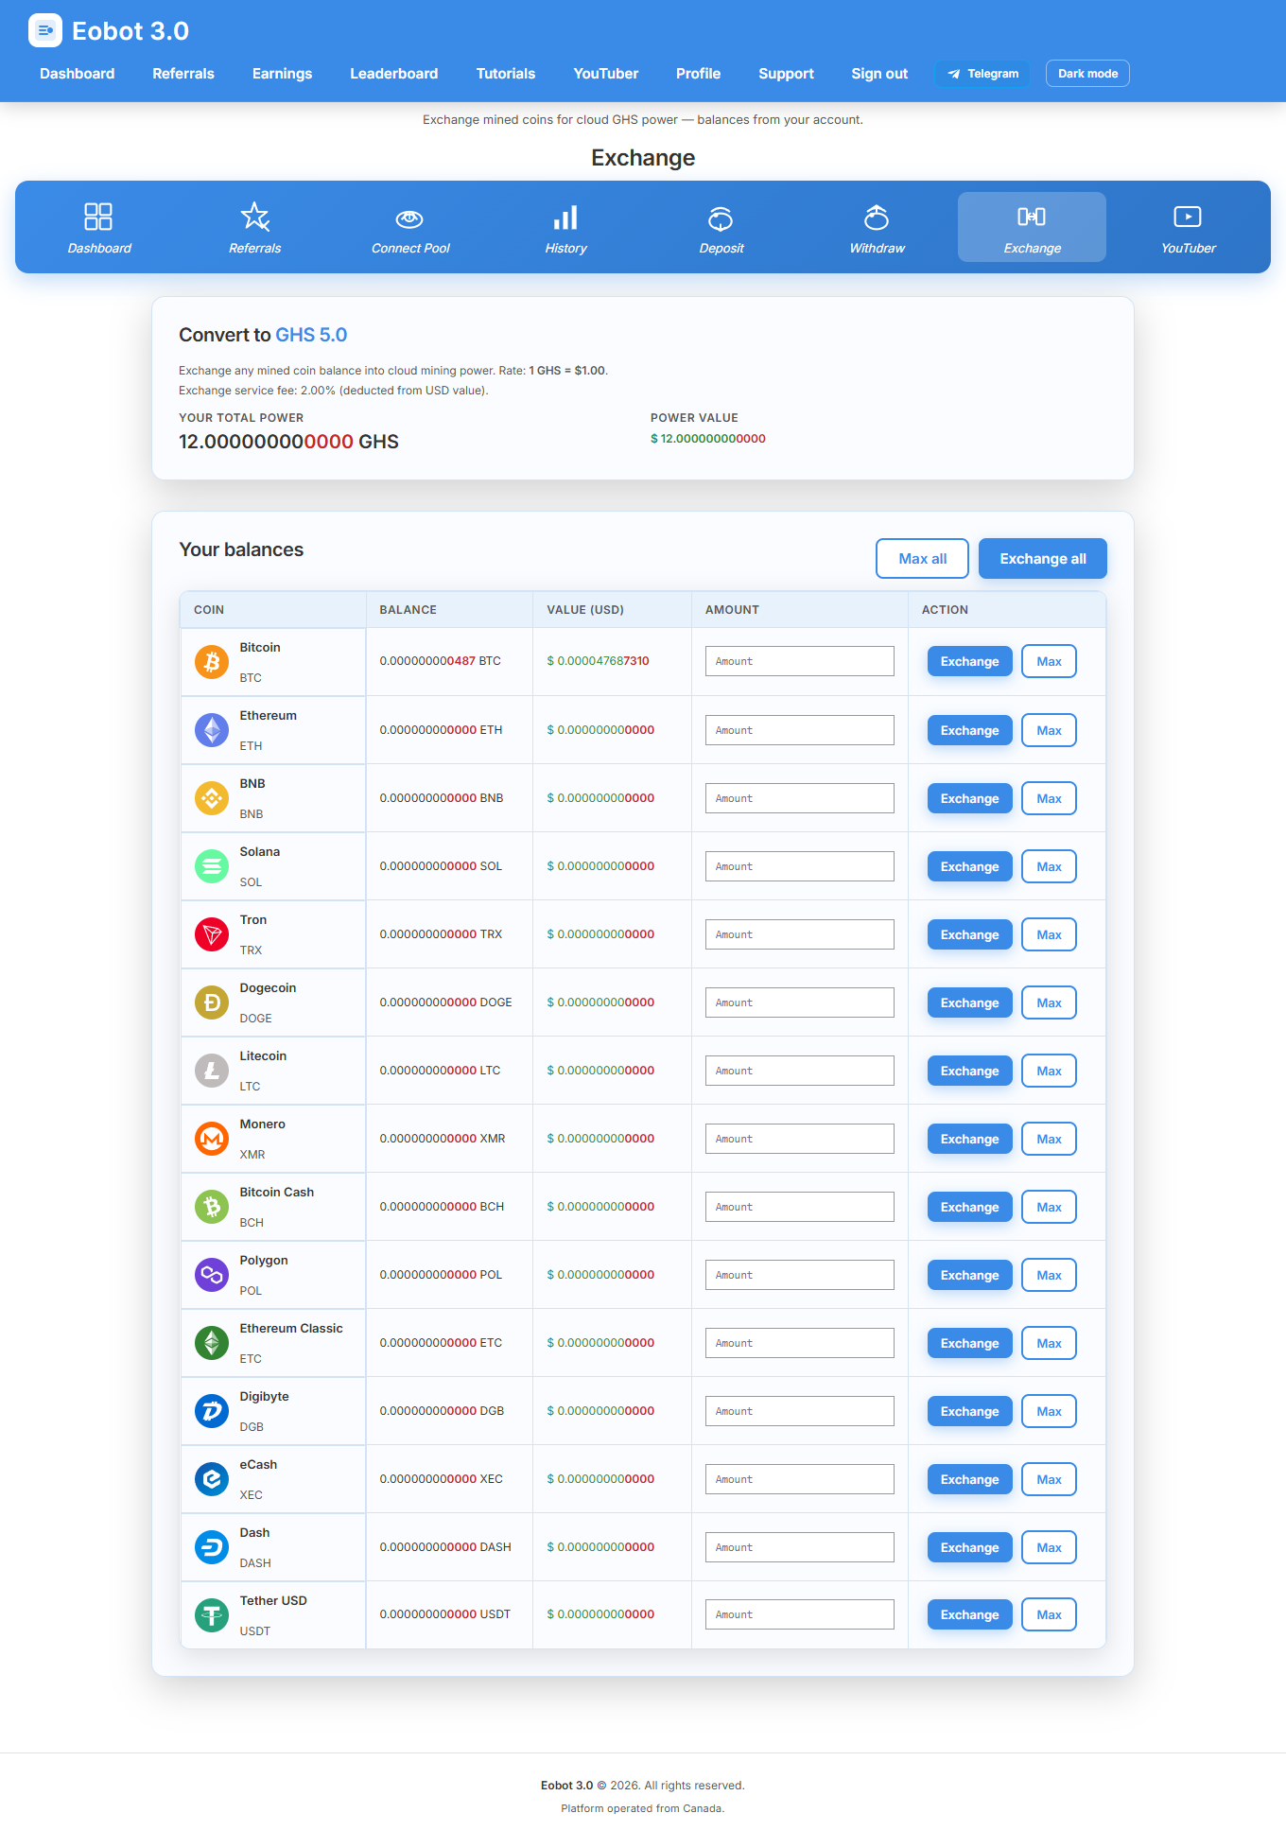
Task: Exchange the Solana balance
Action: [969, 866]
